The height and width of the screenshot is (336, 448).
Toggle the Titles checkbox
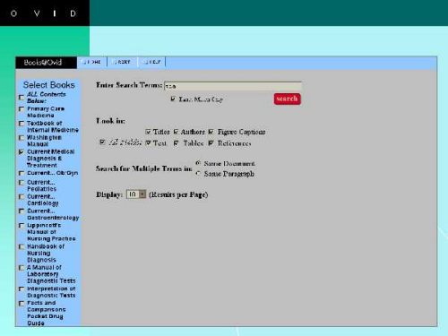148,132
